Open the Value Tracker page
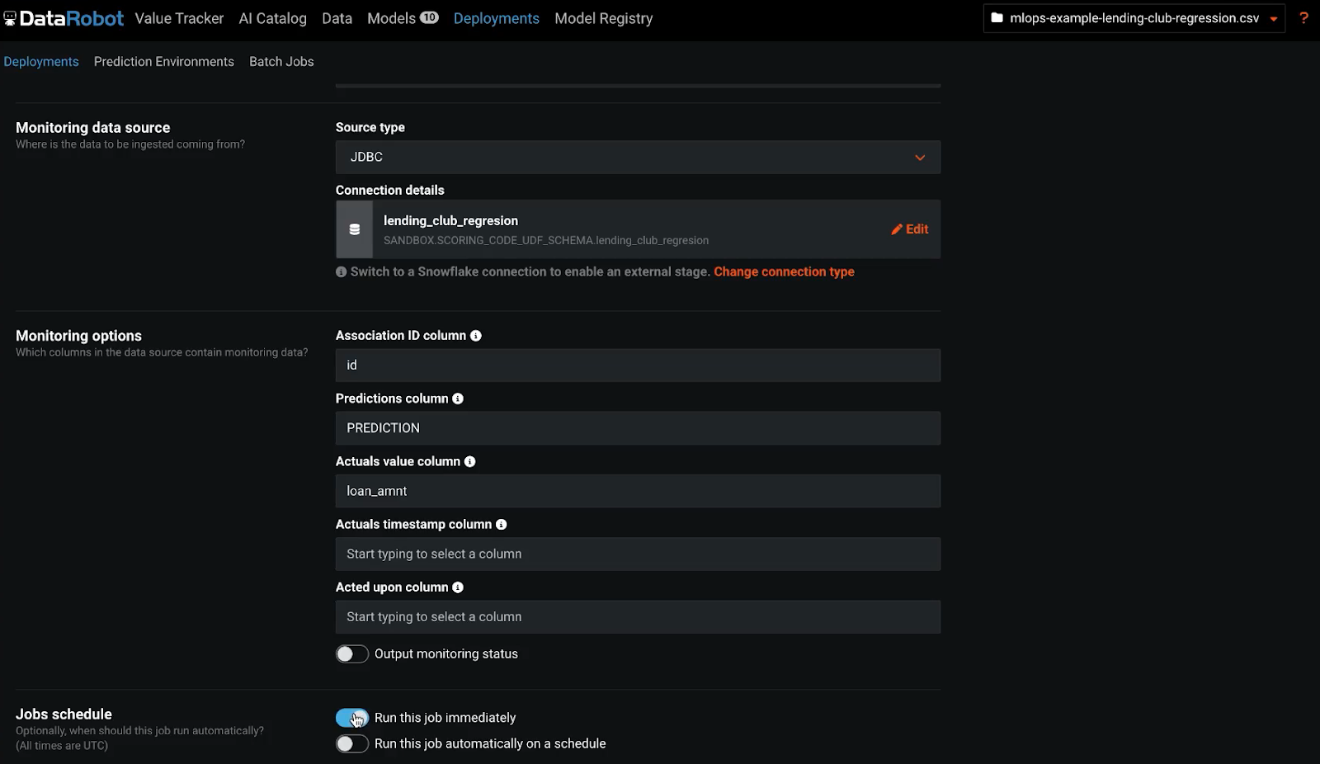1320x764 pixels. pyautogui.click(x=179, y=18)
